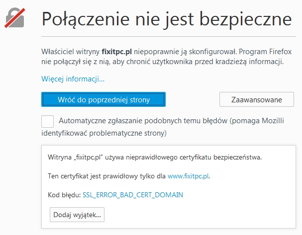The height and width of the screenshot is (235, 302).
Task: Click the SSL_ERROR_BAD_CERT_DOMAIN error code link
Action: [133, 195]
